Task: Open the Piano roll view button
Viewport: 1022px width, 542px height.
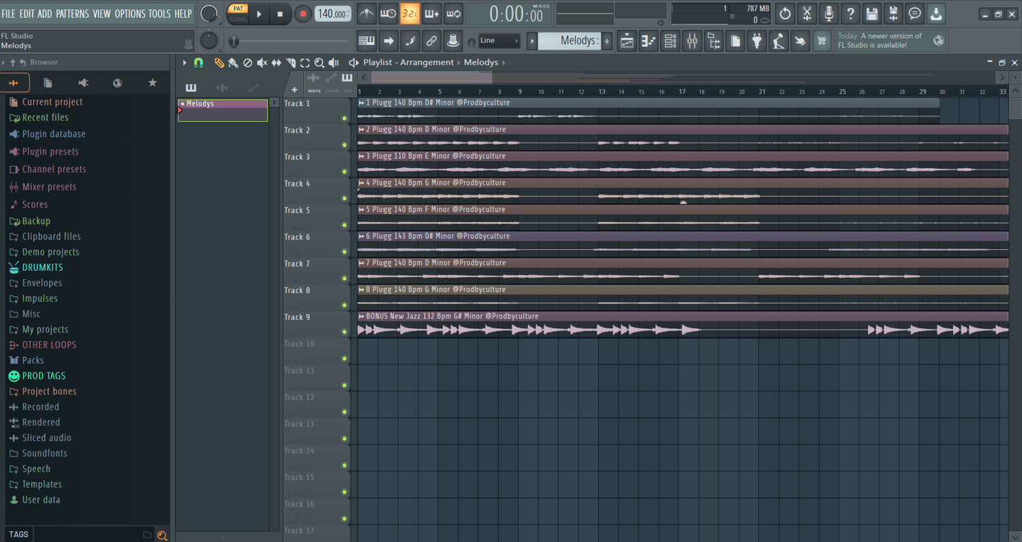Action: pos(649,41)
